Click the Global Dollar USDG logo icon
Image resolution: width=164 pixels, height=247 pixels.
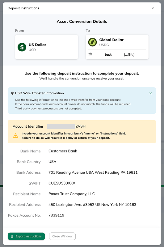(x=92, y=42)
